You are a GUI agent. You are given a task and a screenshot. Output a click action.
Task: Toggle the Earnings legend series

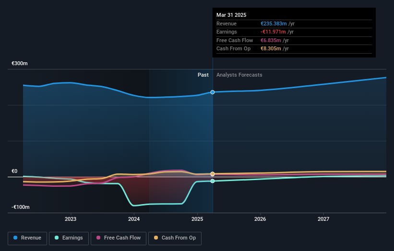(x=69, y=238)
